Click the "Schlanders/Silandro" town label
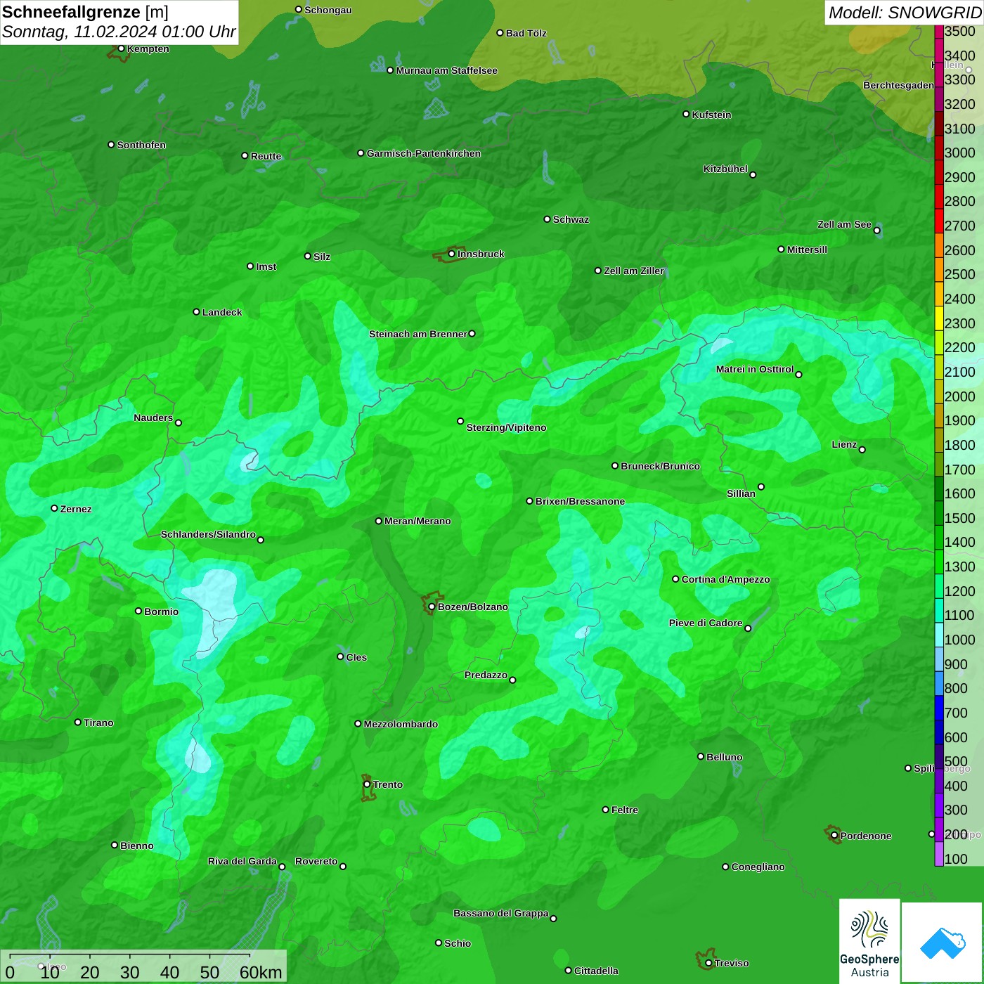Viewport: 984px width, 984px height. click(x=209, y=534)
